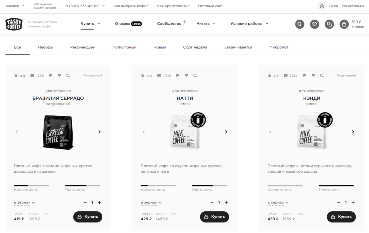The width and height of the screenshot is (369, 233).
Task: Increase quantity for Кэнди with plus
Action: [x=353, y=203]
